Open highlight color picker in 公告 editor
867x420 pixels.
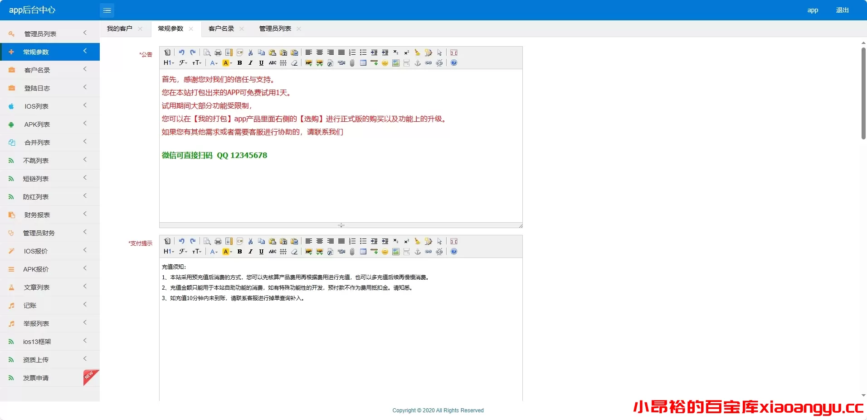click(x=227, y=63)
